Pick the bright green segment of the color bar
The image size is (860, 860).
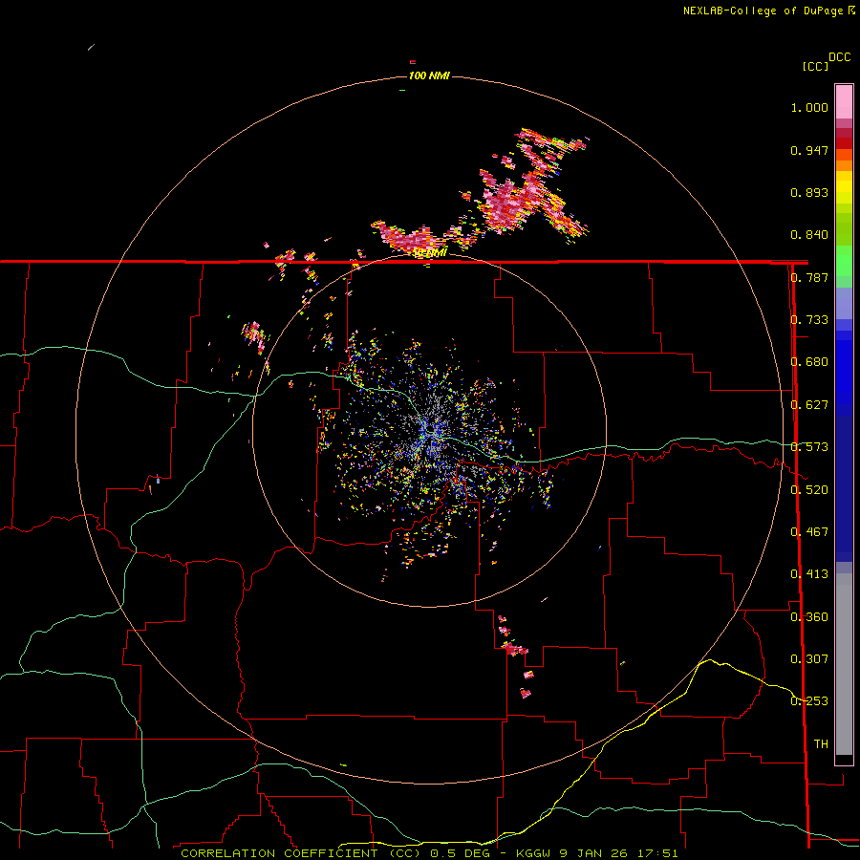pos(844,261)
